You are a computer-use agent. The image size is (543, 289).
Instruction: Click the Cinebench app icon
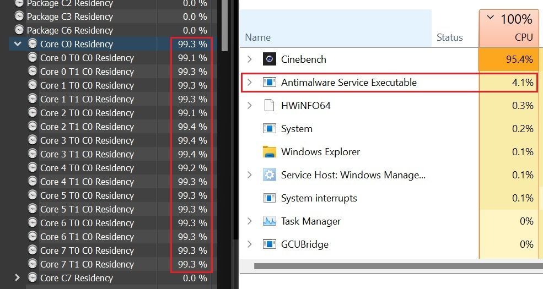click(x=269, y=59)
